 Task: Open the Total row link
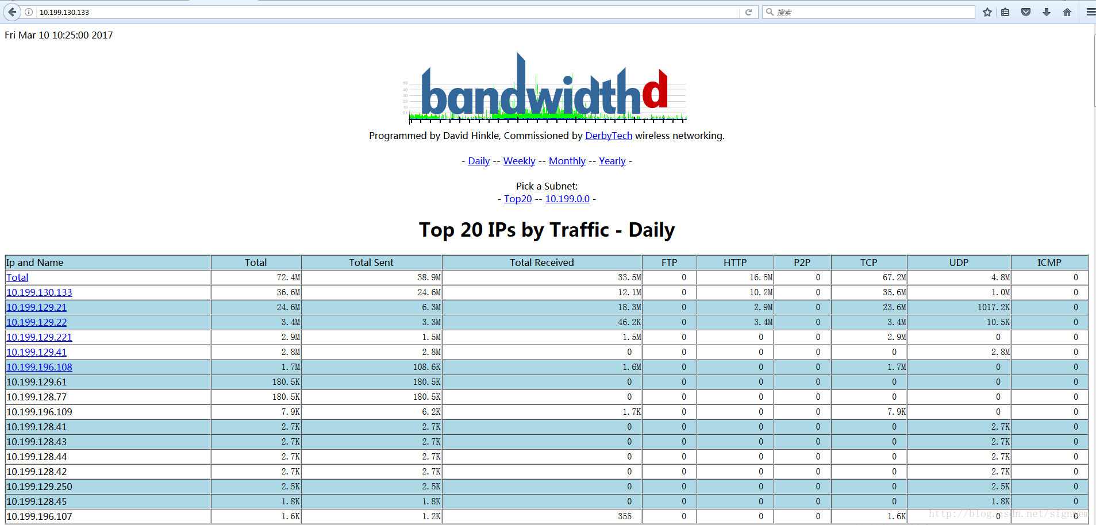[17, 277]
